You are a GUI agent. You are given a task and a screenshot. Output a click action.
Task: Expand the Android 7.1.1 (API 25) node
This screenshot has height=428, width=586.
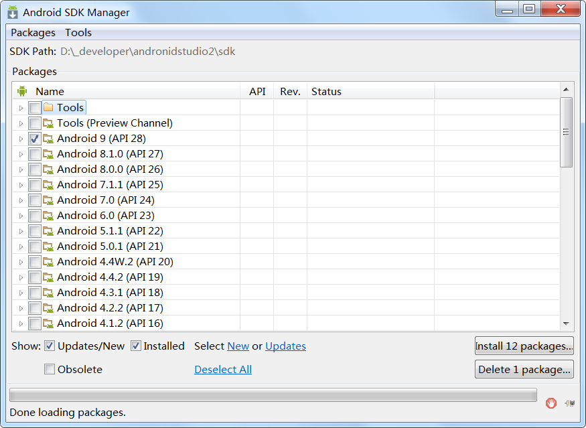pos(21,185)
